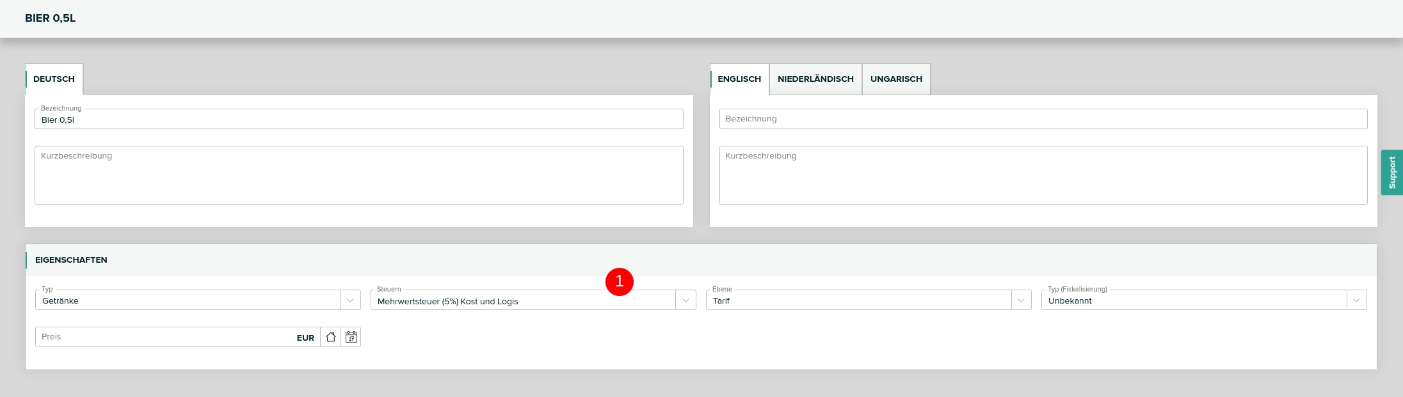Open the Steuern dropdown showing Mehrwertsteuer (5%)
The width and height of the screenshot is (1403, 397).
pos(522,301)
